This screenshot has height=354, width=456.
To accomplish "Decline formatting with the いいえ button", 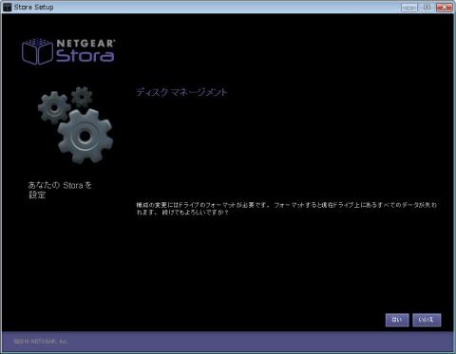I will pos(427,320).
